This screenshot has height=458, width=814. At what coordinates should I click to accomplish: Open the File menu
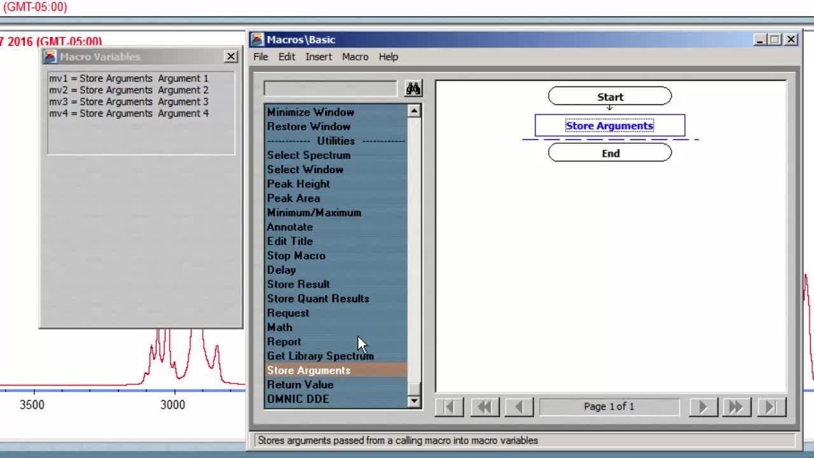coord(261,57)
